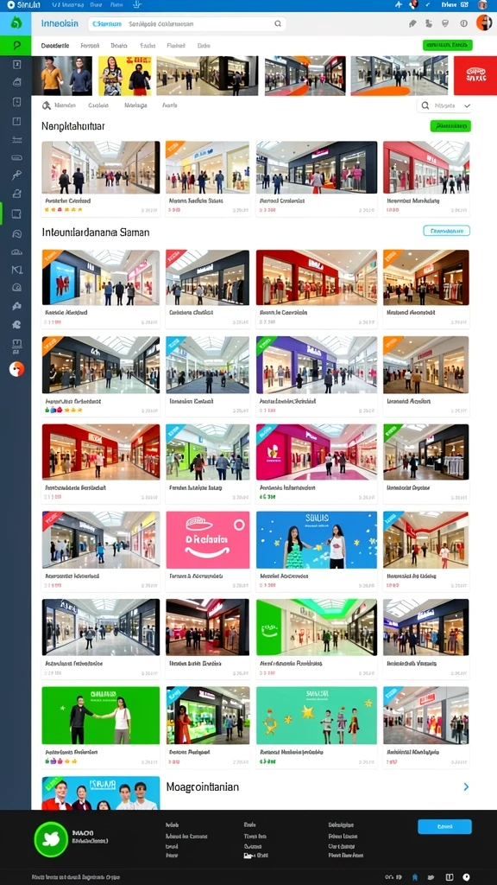Click the green button beside the Nenpkitahortuar heading
Viewport: 497px width, 885px height.
click(x=450, y=126)
